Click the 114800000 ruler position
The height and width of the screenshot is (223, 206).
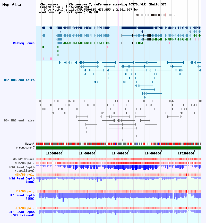(153, 153)
